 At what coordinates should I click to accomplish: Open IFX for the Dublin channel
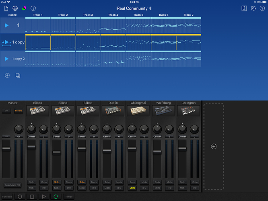(x=119, y=188)
